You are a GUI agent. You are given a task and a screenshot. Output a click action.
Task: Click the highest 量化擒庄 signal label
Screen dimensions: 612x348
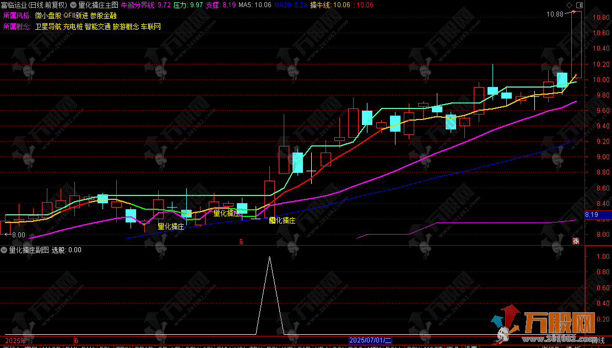226,213
